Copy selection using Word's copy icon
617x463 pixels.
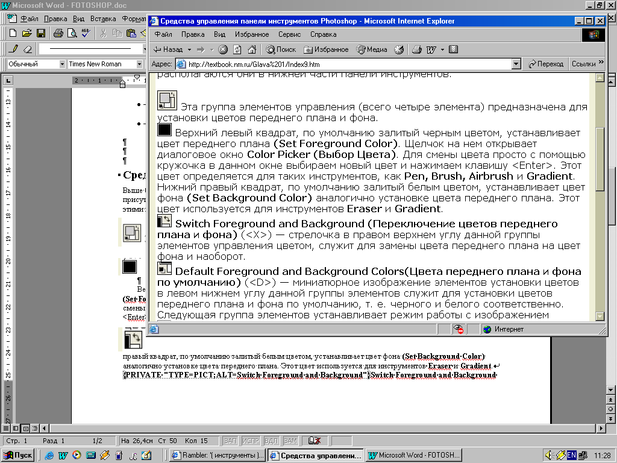coord(117,33)
